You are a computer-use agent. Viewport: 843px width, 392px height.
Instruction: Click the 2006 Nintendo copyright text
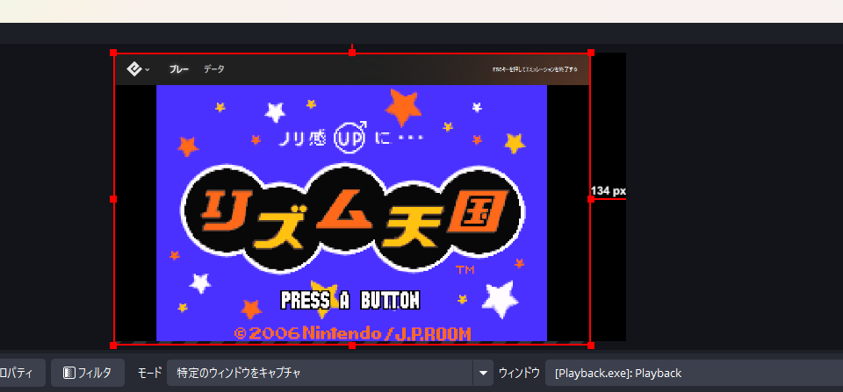tap(353, 333)
